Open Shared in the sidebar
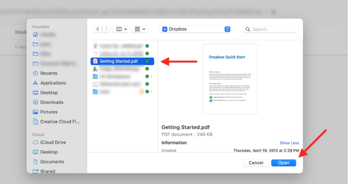Screen dimensions: 348x184 44,171
